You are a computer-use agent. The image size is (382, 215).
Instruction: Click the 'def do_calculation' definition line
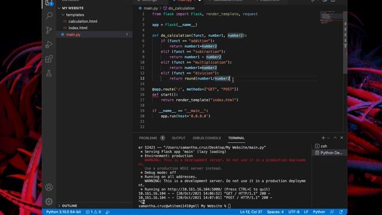pos(199,36)
